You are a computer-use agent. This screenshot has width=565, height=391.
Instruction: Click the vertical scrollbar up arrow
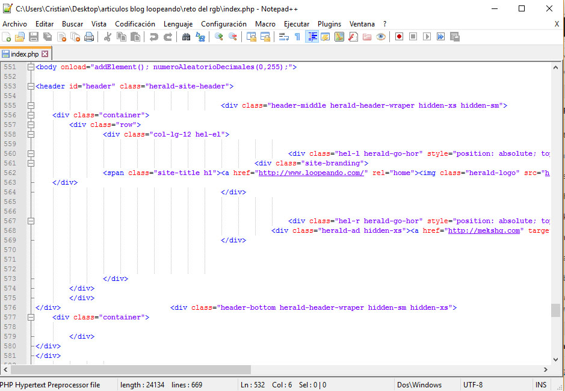coord(555,67)
